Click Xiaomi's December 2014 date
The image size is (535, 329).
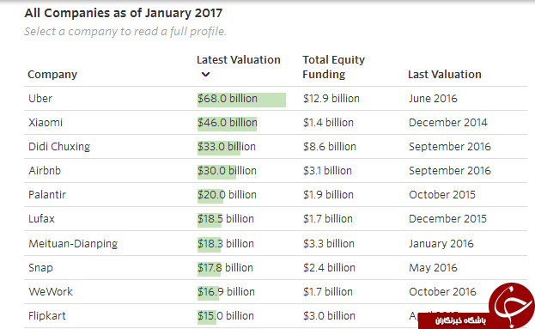click(448, 123)
